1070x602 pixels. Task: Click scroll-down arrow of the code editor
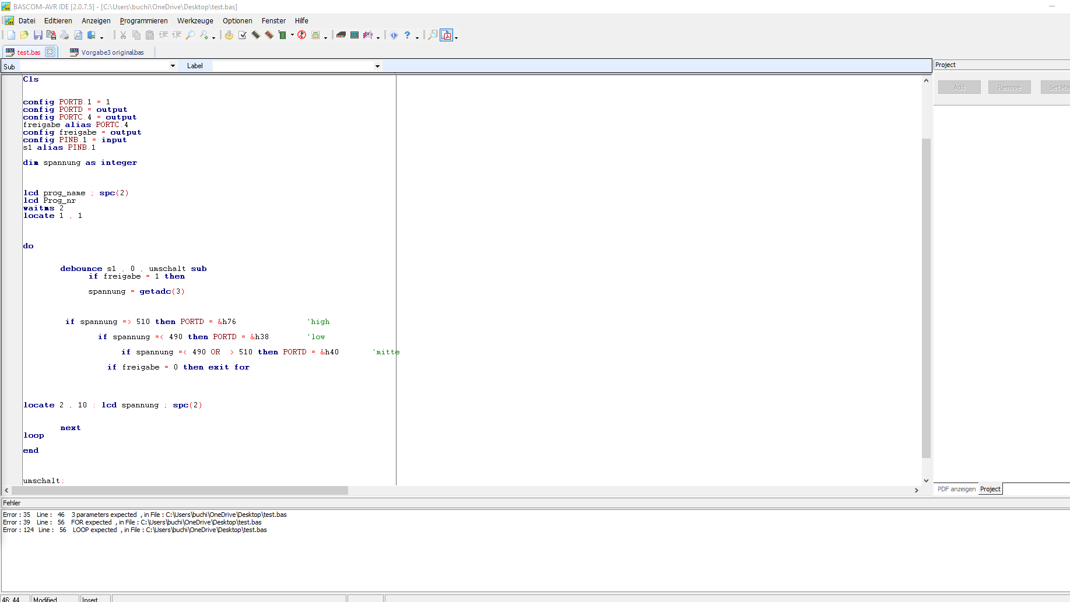[926, 481]
